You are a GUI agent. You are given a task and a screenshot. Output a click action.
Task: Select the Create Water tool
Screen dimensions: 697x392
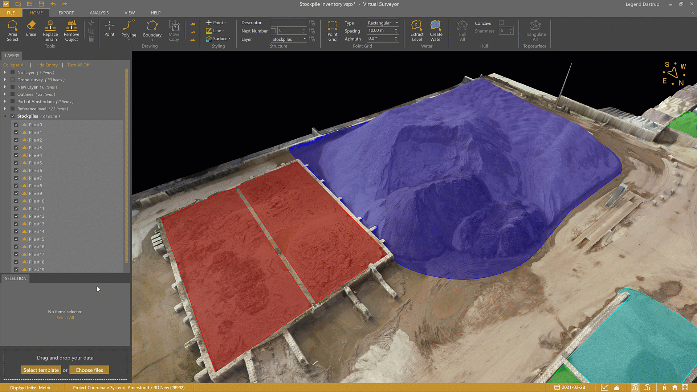click(x=436, y=30)
